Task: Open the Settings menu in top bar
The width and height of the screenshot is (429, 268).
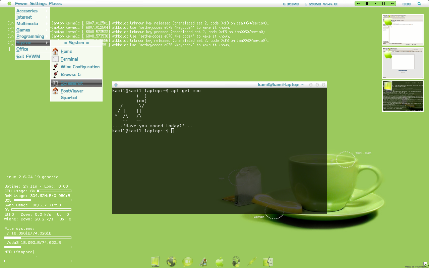Action: (x=38, y=4)
